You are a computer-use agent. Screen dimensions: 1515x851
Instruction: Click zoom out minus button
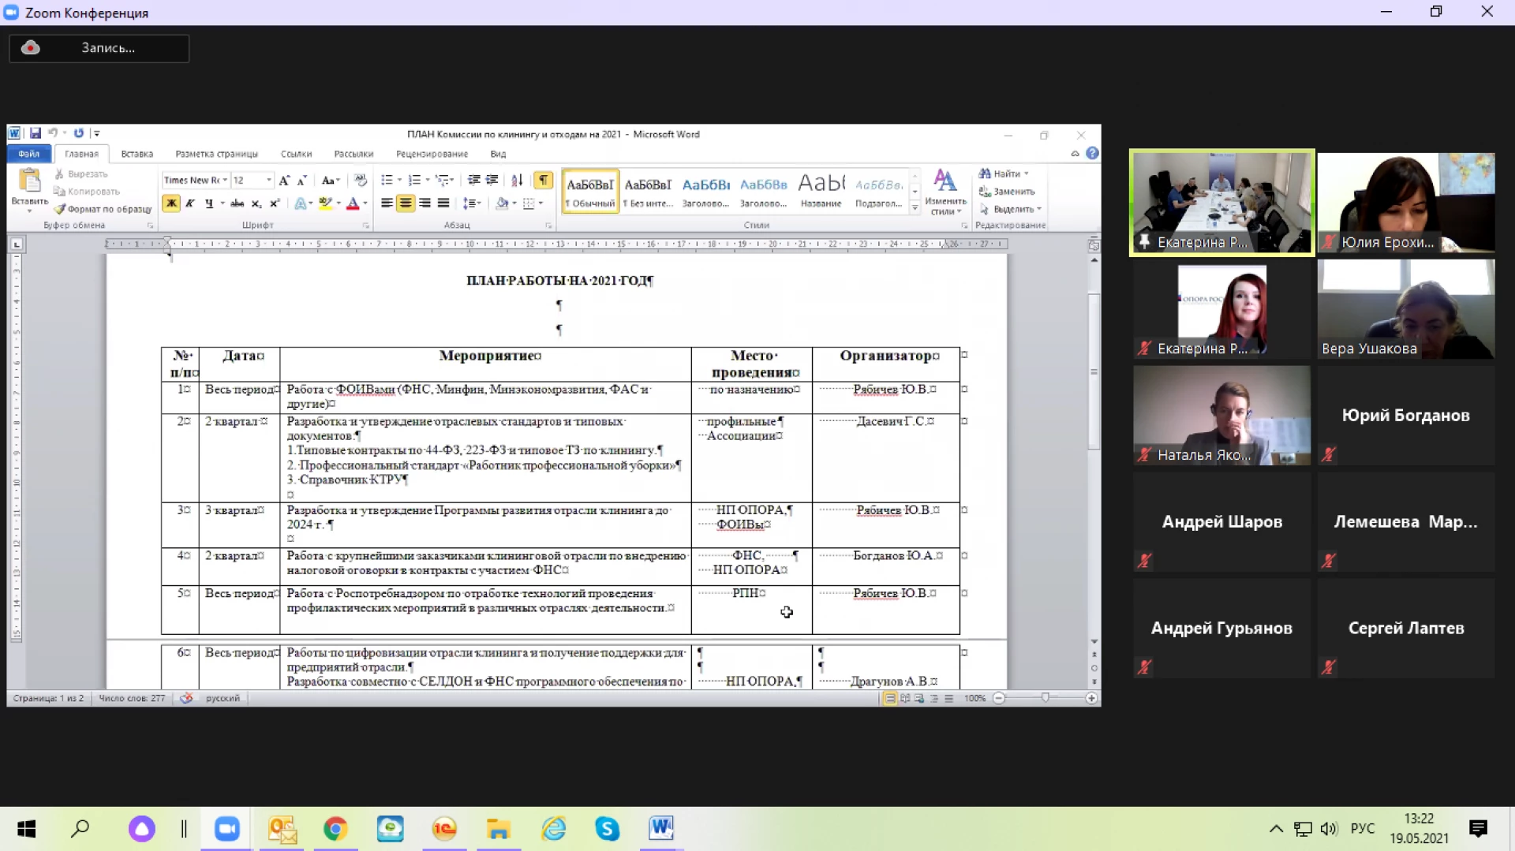click(999, 698)
